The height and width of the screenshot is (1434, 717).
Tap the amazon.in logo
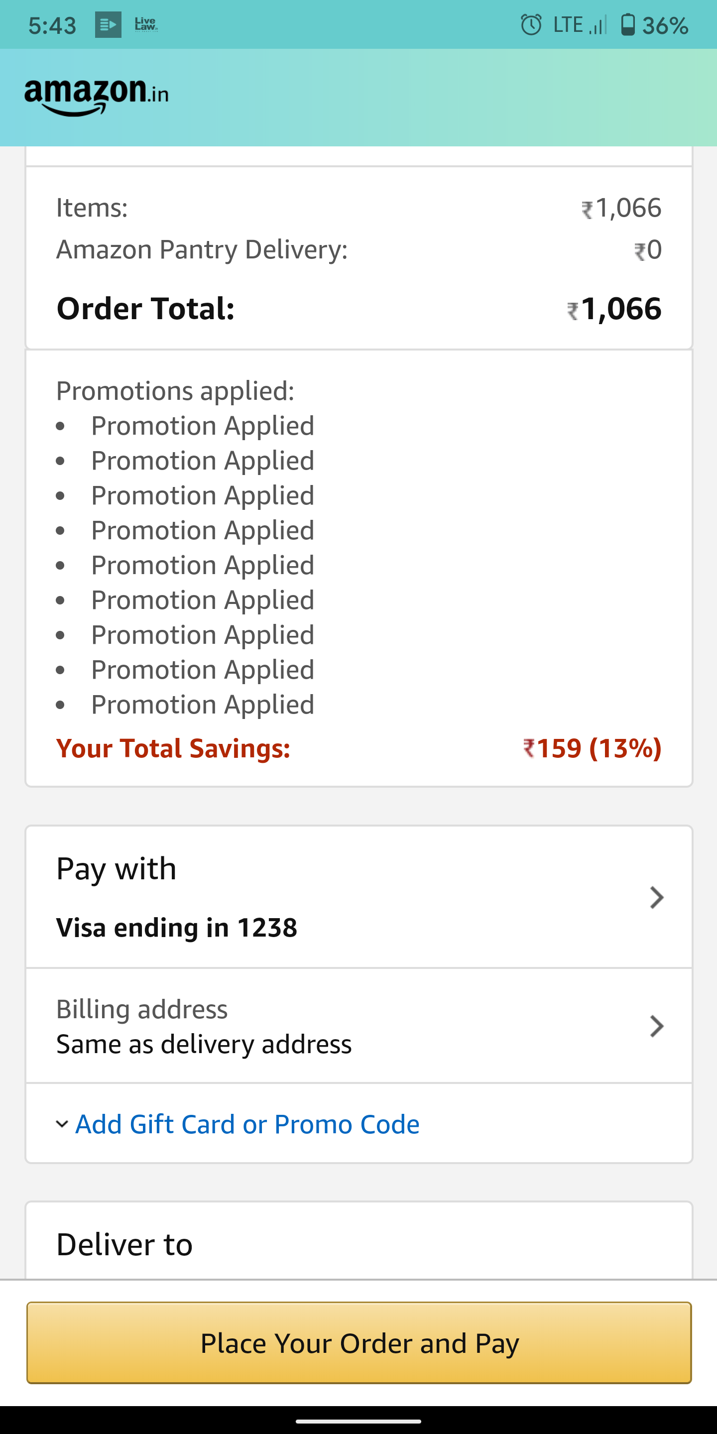(x=96, y=96)
